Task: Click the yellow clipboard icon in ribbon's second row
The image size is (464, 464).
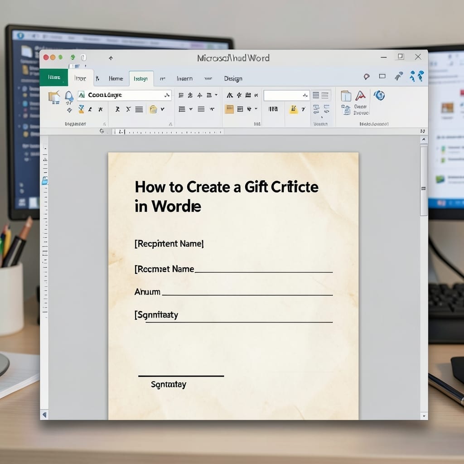Action: click(x=153, y=109)
